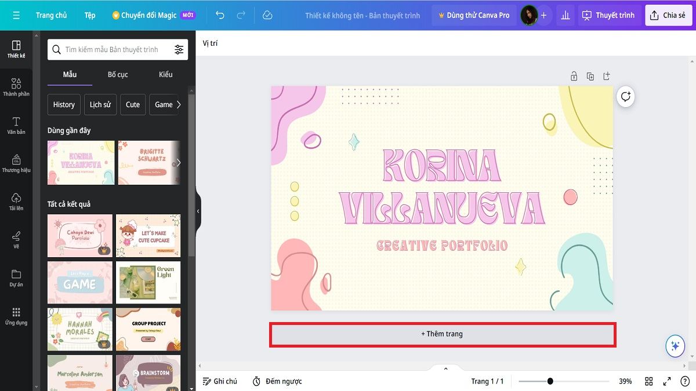
Task: Adjust the zoom slider handle
Action: 550,381
